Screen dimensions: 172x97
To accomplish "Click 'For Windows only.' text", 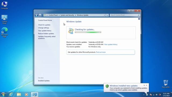I will [95, 47].
